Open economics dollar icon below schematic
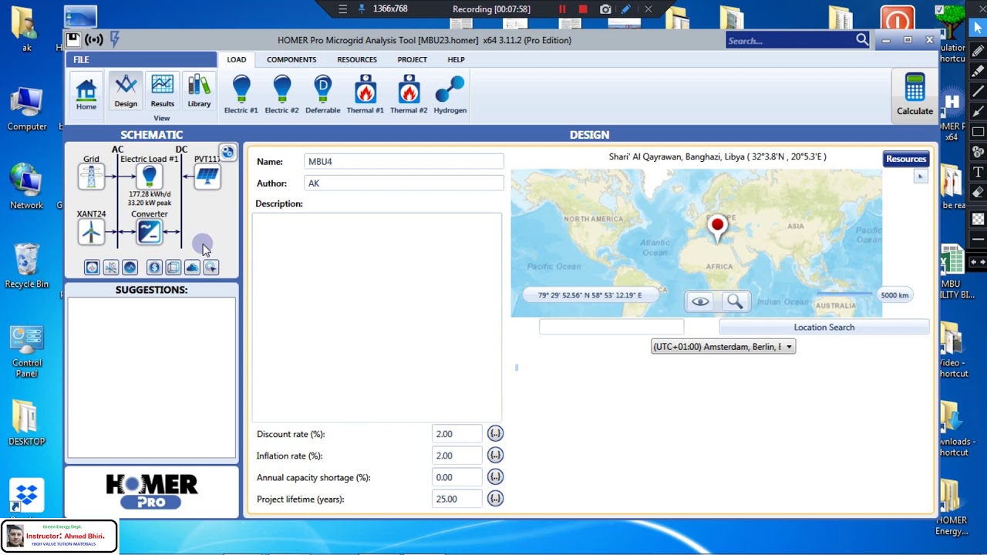The image size is (987, 555). [x=154, y=267]
